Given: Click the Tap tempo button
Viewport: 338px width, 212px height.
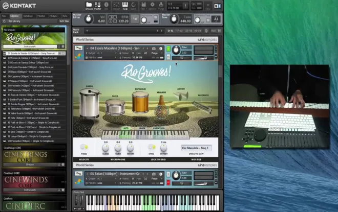Looking at the screenshot, I should tap(135, 19).
